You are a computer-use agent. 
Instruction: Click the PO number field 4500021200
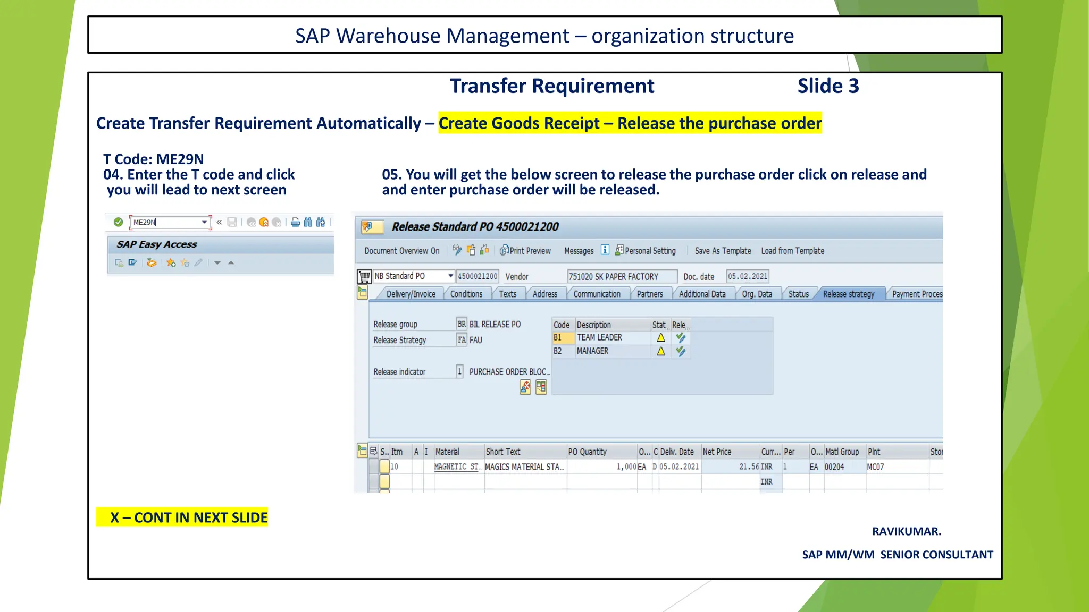click(478, 276)
